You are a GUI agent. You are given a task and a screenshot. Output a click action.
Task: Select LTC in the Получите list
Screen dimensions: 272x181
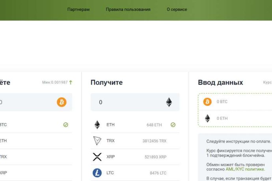pos(135,173)
